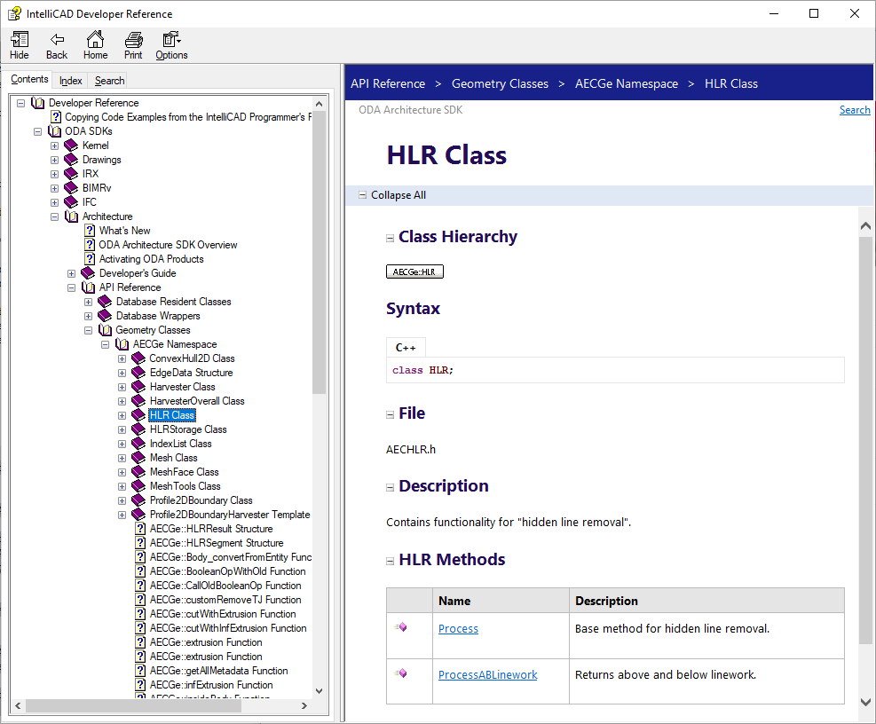Click the Back arrow toolbar icon
The image size is (876, 724).
(57, 40)
